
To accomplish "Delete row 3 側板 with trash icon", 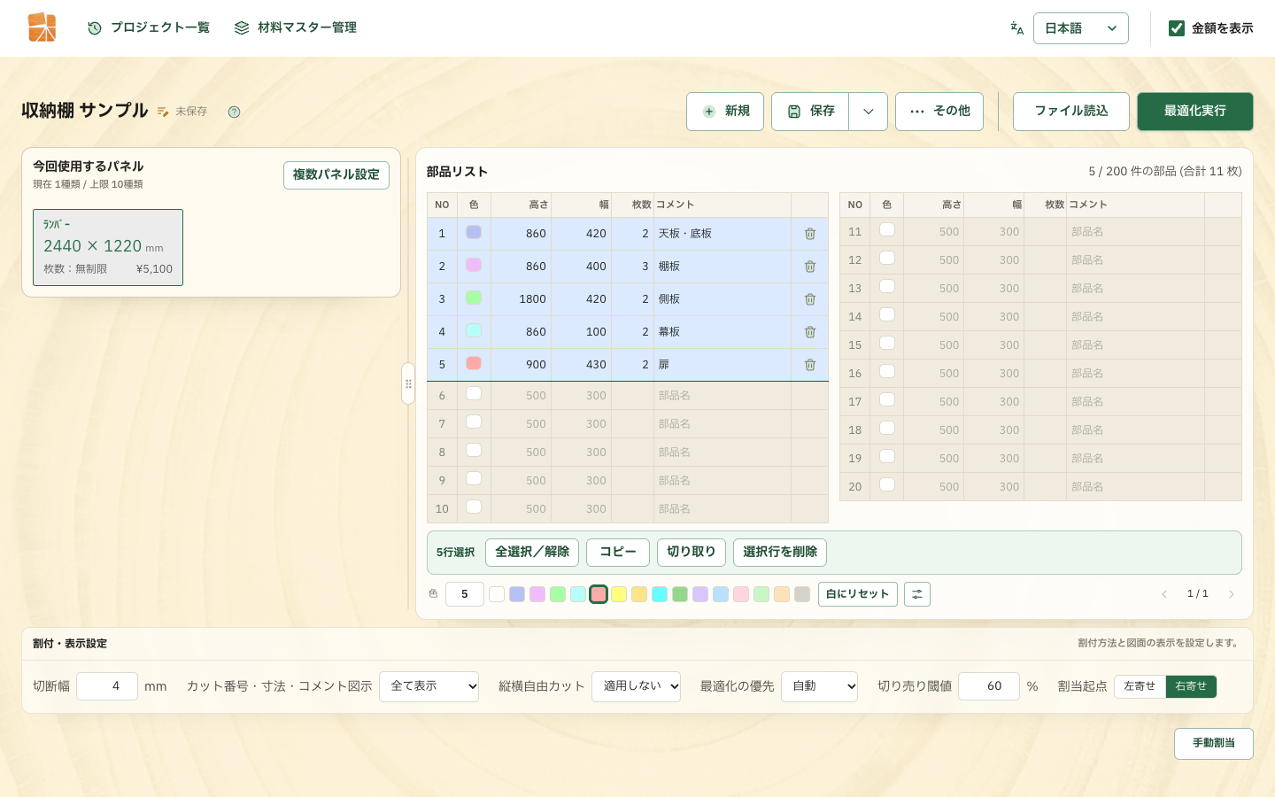I will [810, 299].
